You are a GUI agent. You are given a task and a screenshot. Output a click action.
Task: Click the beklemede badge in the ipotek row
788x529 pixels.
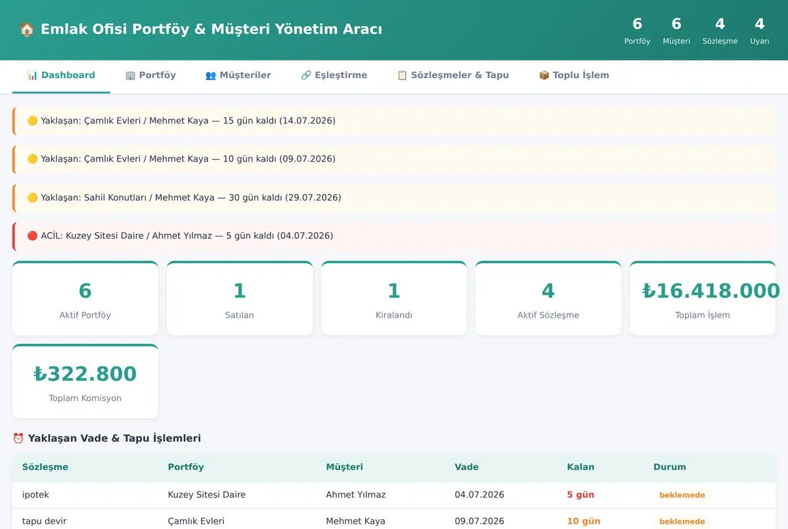(x=682, y=495)
